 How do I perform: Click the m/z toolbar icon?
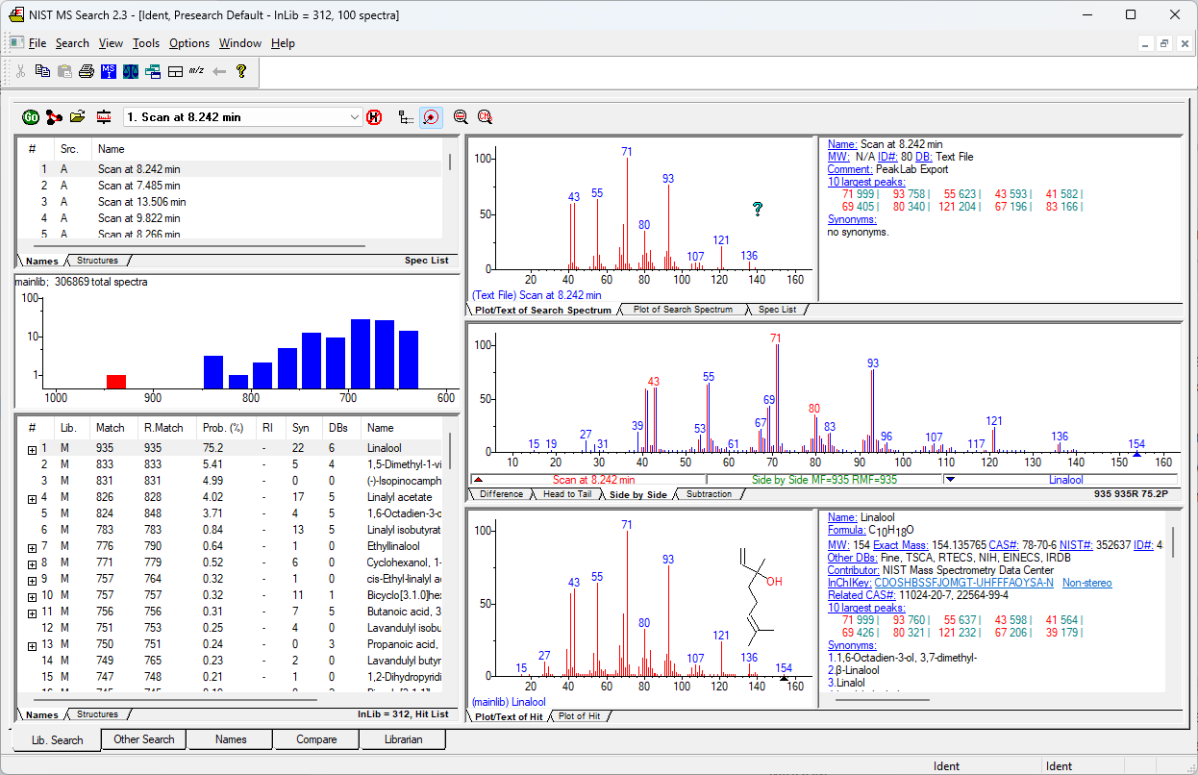coord(196,71)
